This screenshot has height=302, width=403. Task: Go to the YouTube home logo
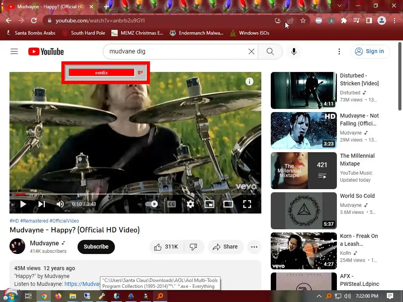click(46, 52)
